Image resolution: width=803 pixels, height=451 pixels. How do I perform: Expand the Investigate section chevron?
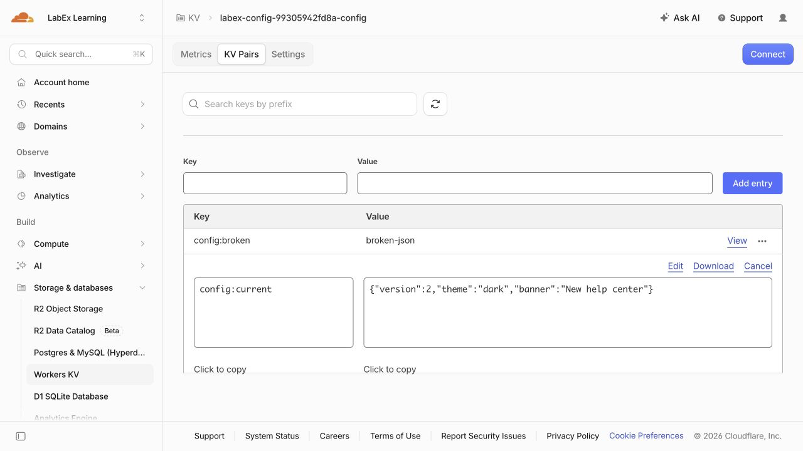point(142,174)
